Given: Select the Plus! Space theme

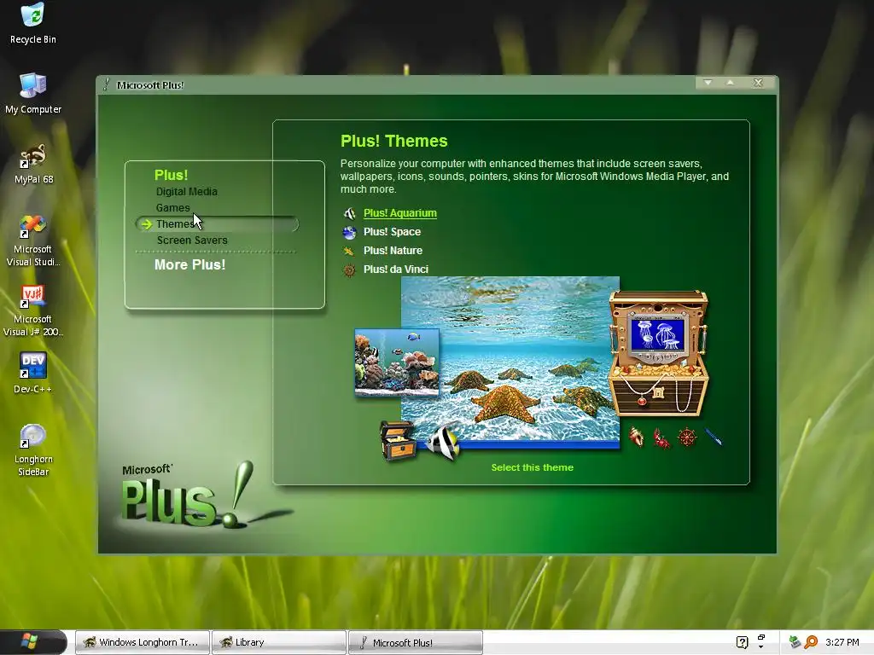Looking at the screenshot, I should pyautogui.click(x=392, y=232).
